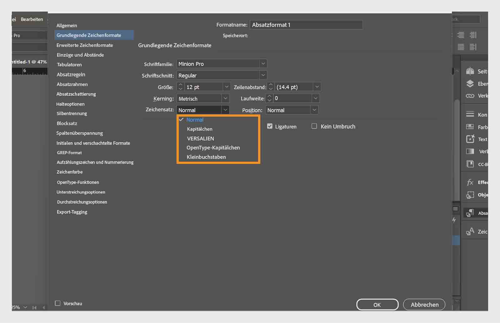Open the Verknüpfungen panel icon
Screen dimensions: 500x323
[x=471, y=96]
